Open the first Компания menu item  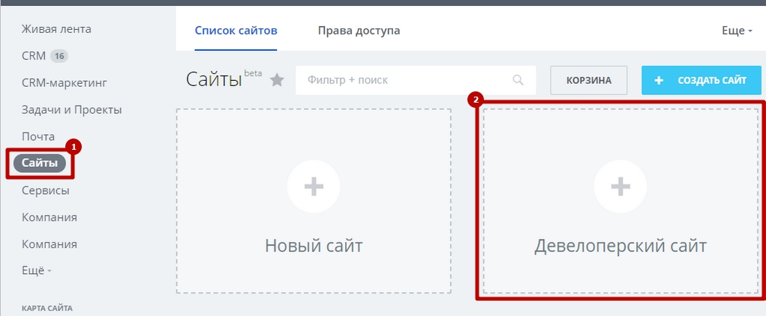click(x=50, y=217)
